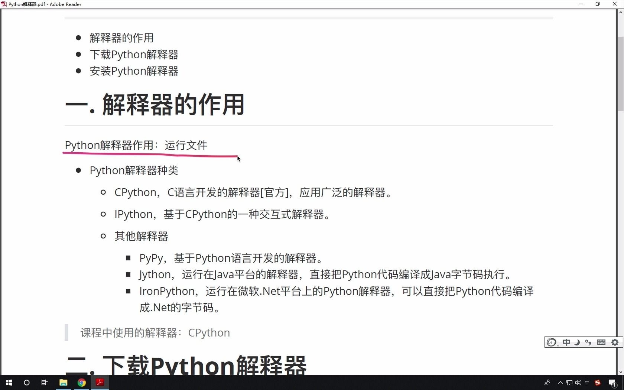Click the scroll-down arrow of the vertical scrollbar
Screen dimensions: 624x390
(x=620, y=372)
